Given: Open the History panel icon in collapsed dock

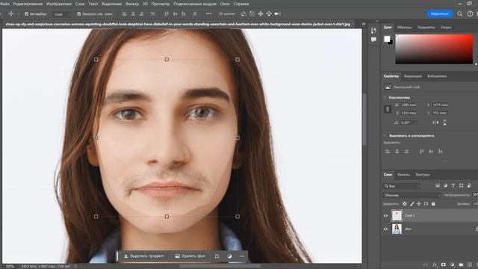Looking at the screenshot, I should (373, 31).
